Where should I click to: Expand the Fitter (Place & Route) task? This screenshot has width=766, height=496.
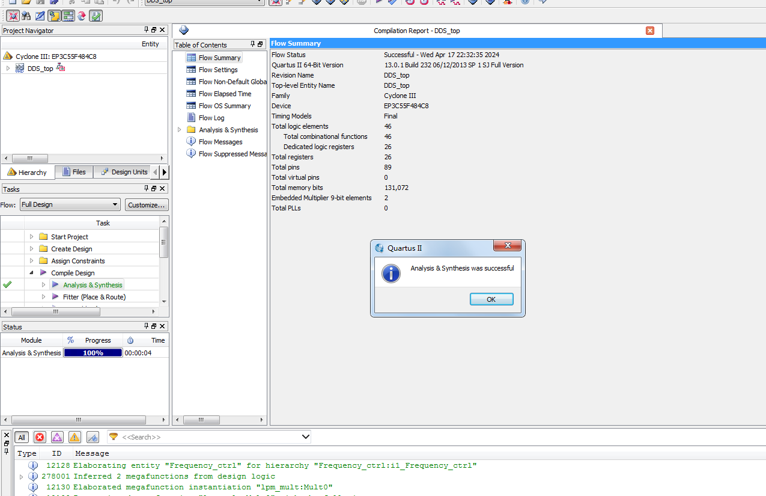[44, 297]
